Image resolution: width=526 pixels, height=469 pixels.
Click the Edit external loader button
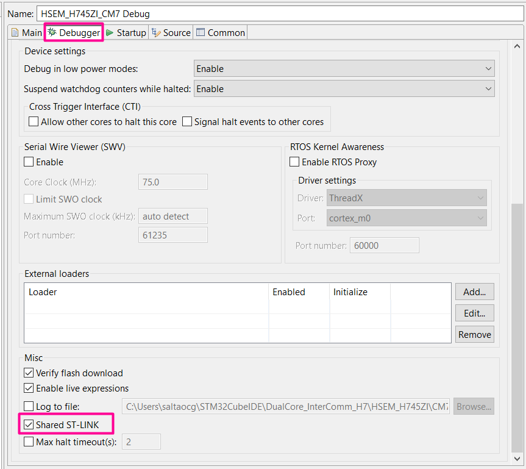coord(474,313)
